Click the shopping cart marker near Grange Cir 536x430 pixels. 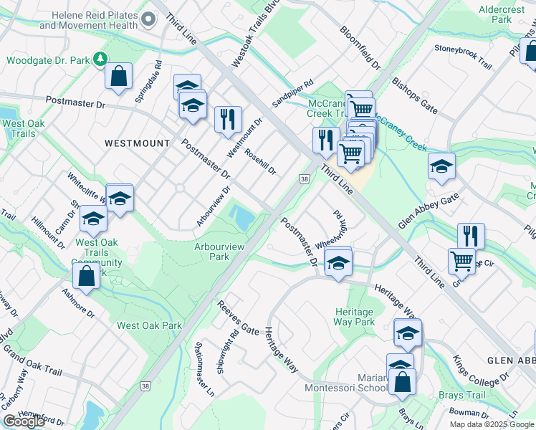(461, 262)
